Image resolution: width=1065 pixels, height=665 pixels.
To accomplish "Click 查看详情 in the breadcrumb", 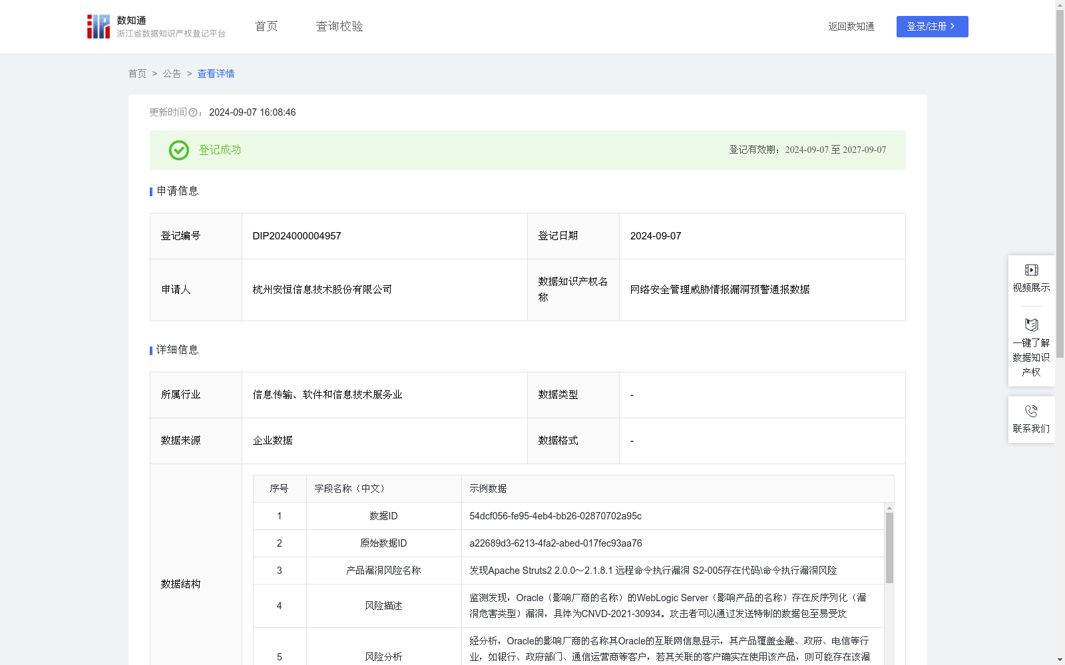I will tap(216, 74).
